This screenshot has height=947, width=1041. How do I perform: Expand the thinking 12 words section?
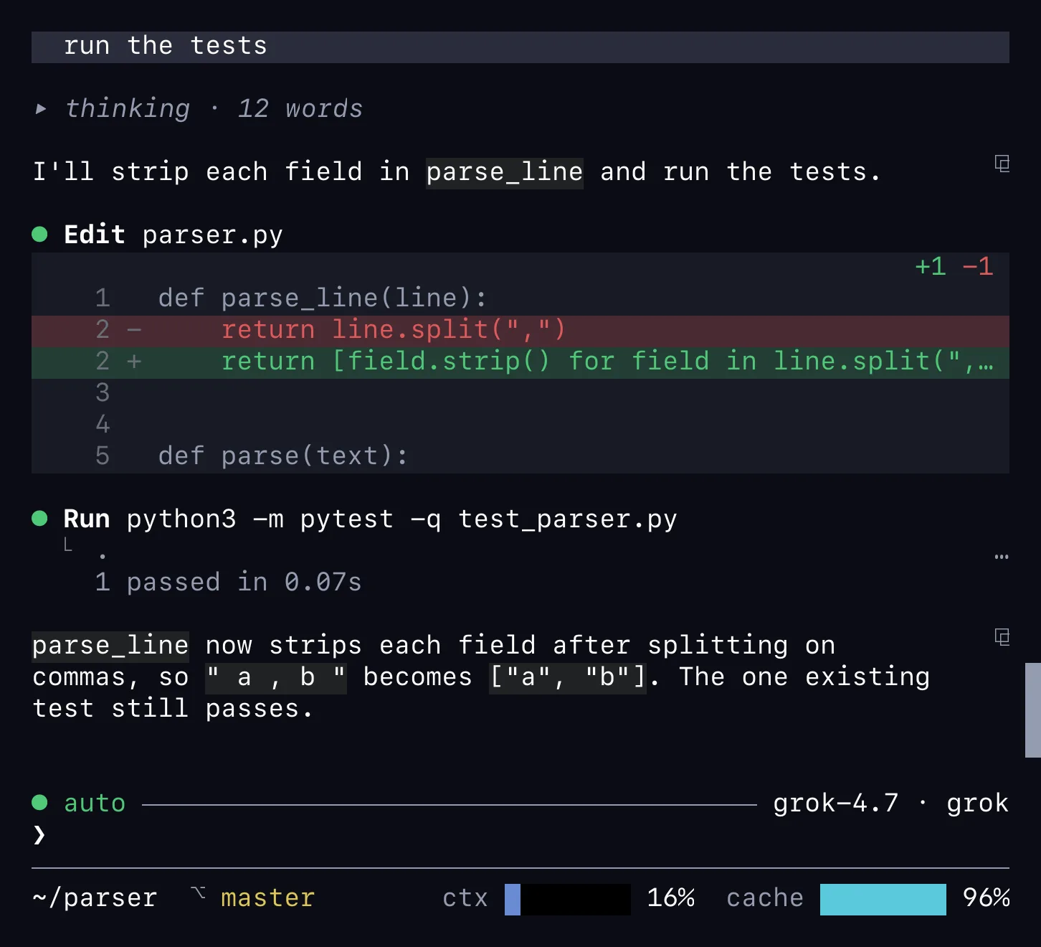[x=199, y=108]
